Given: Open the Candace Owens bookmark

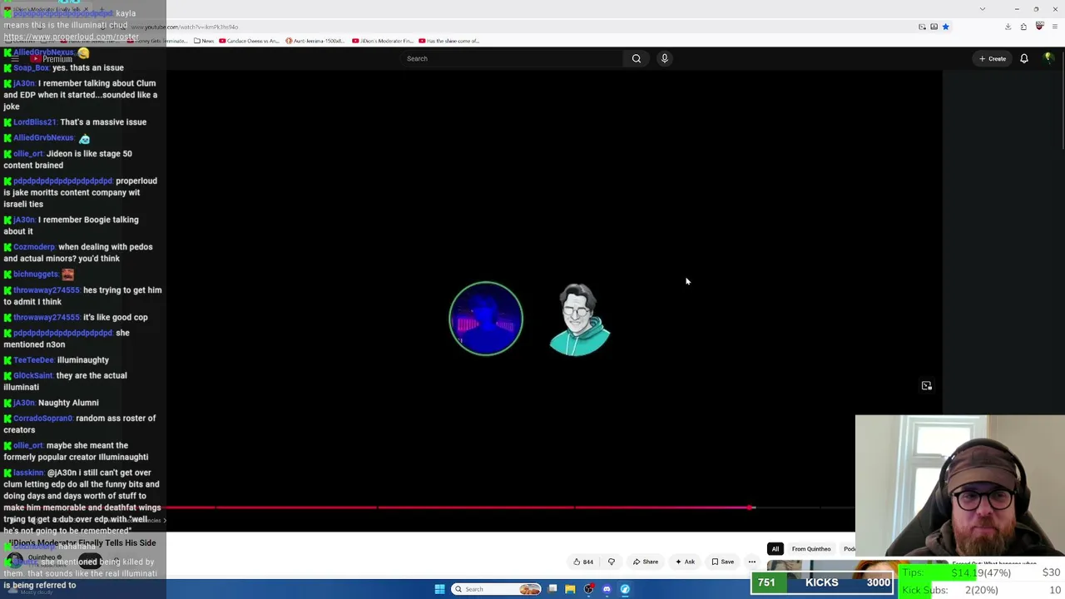Looking at the screenshot, I should point(250,41).
